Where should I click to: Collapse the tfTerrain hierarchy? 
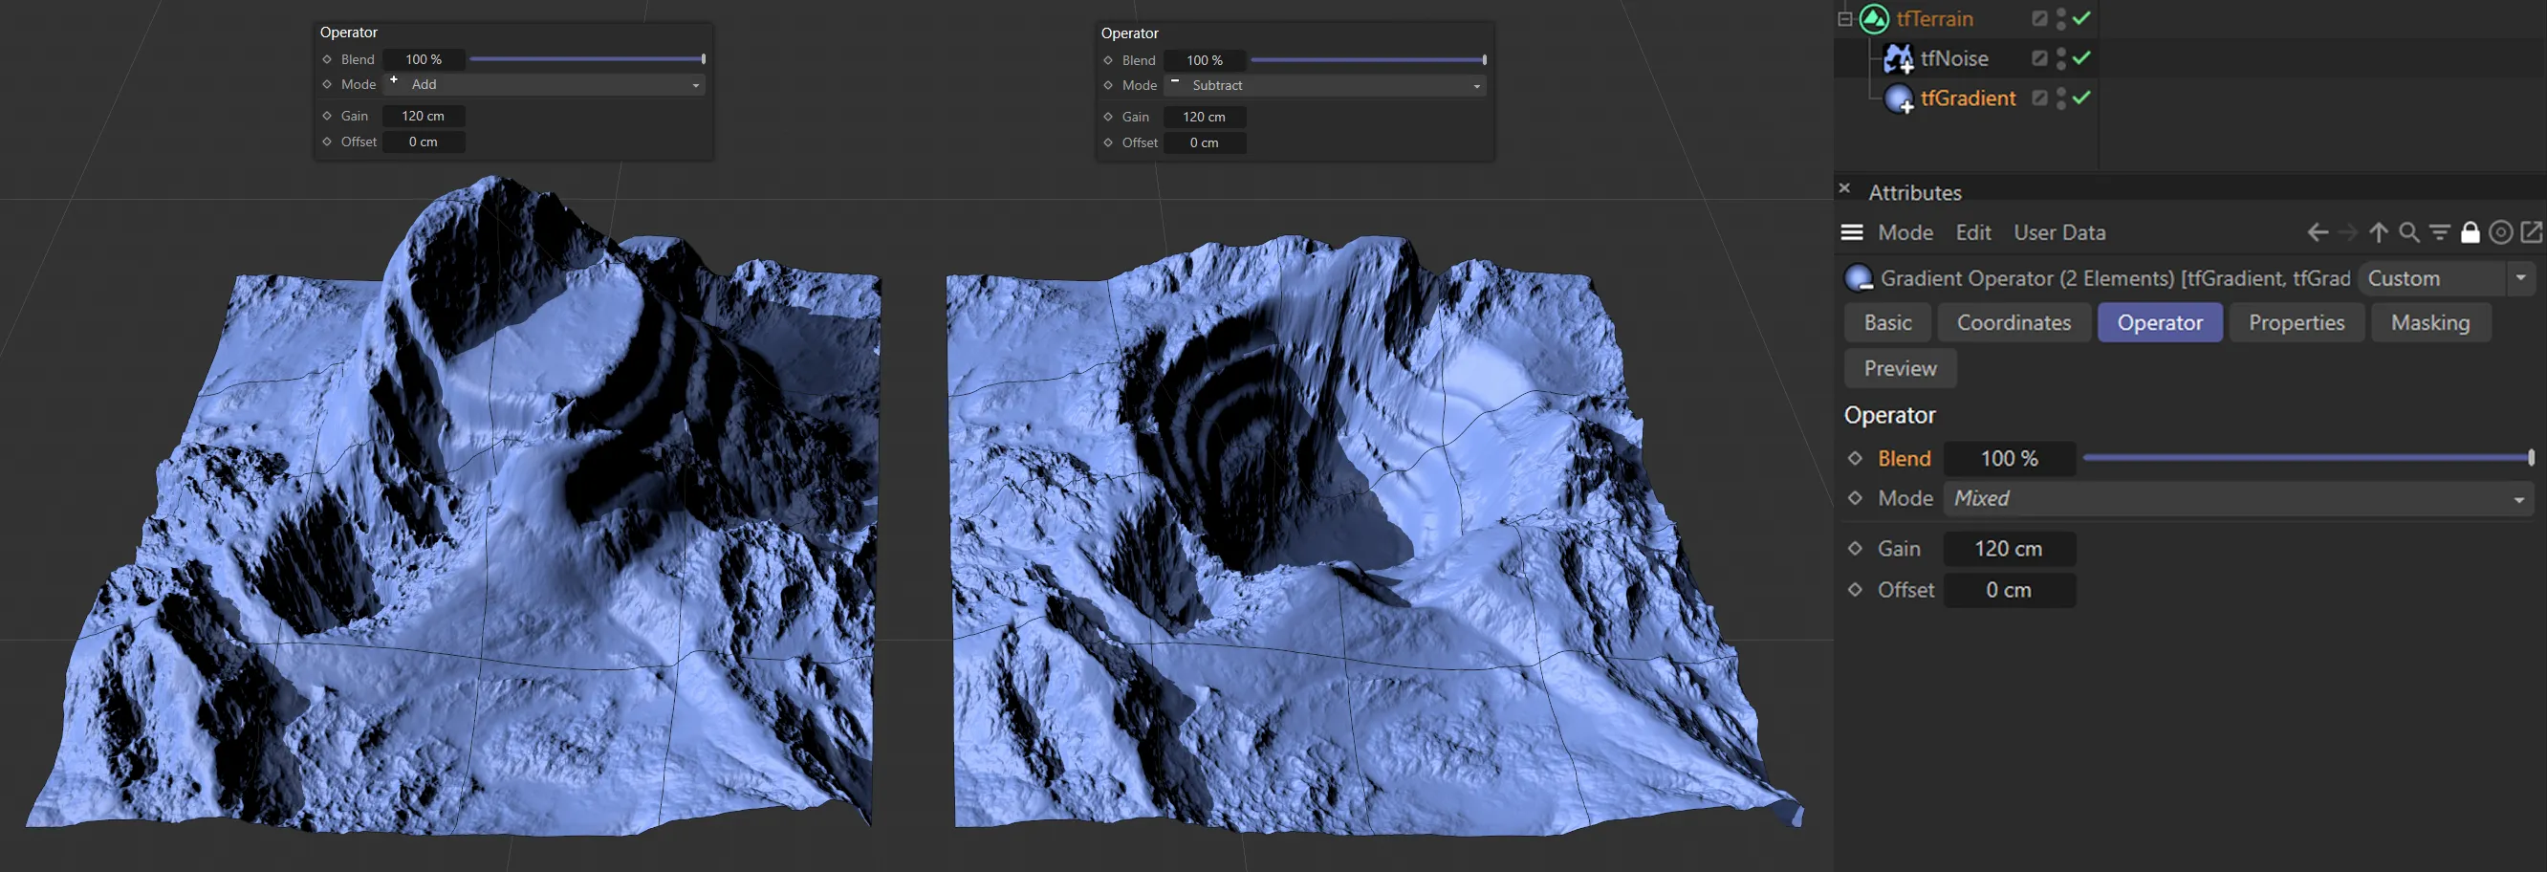pyautogui.click(x=1845, y=19)
